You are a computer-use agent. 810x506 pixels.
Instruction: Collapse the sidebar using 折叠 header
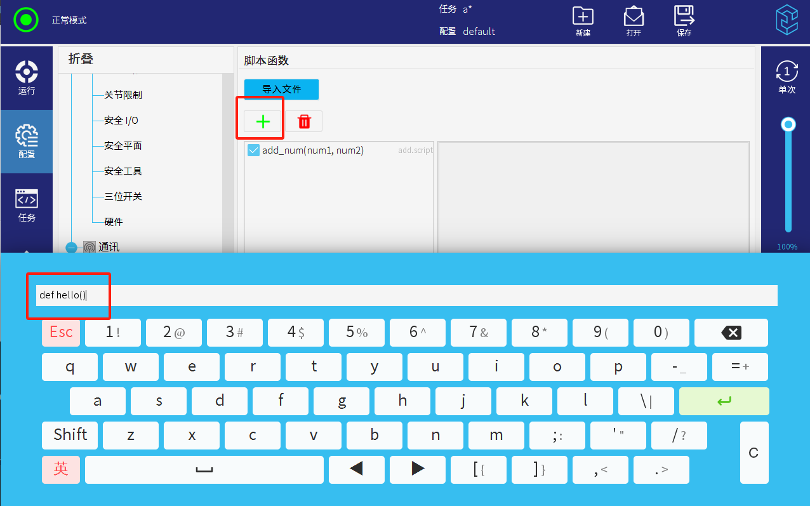click(x=81, y=59)
